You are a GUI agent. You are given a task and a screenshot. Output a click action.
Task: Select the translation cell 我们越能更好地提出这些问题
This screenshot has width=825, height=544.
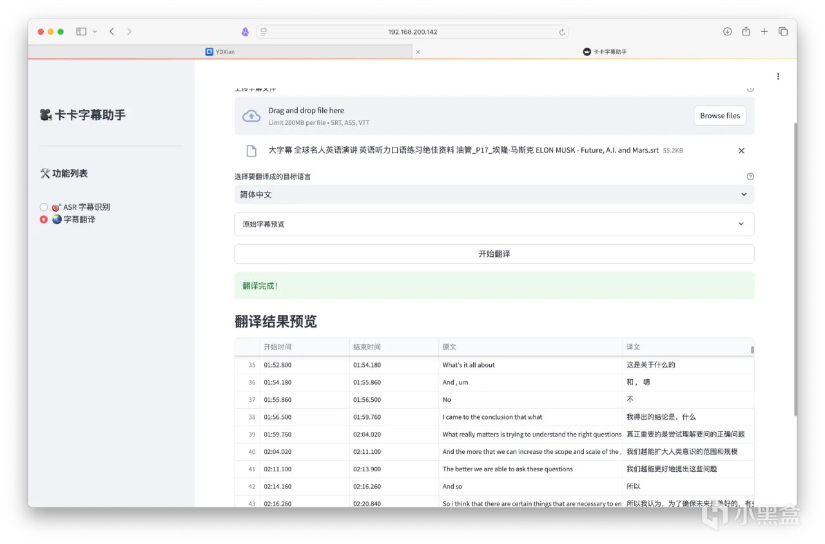click(x=688, y=469)
